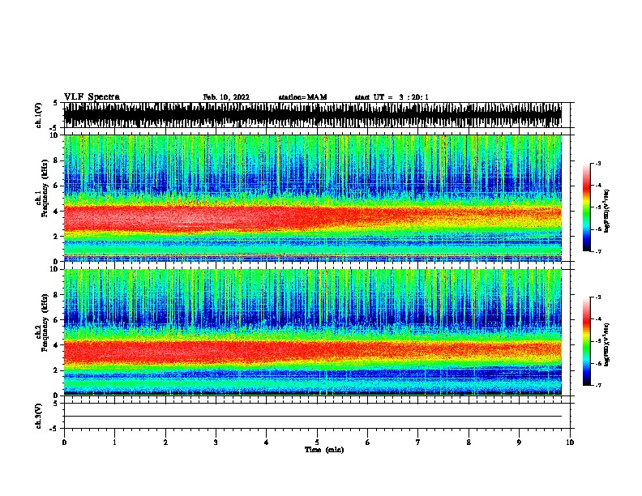This screenshot has width=642, height=496.
Task: Click the ch.1 color bar PSD unit label
Action: pyautogui.click(x=606, y=212)
